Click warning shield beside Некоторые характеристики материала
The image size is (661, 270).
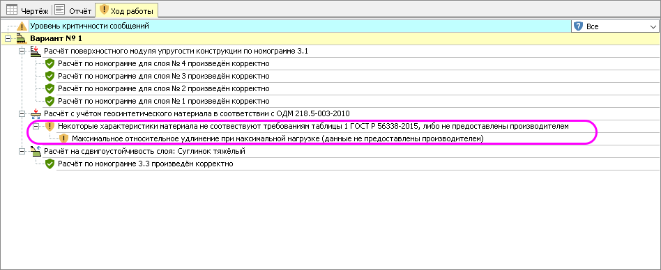[x=50, y=126]
